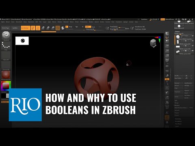Open the Material menu
195x146 pixels.
pyautogui.click(x=66, y=22)
